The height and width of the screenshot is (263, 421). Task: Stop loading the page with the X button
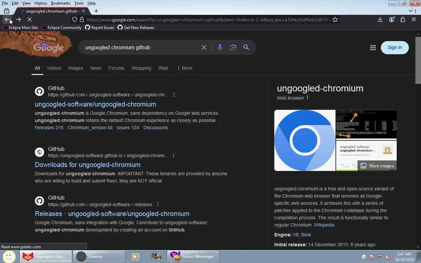click(x=29, y=20)
